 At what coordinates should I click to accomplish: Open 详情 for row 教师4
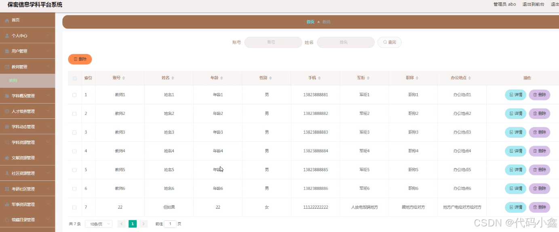pos(515,151)
